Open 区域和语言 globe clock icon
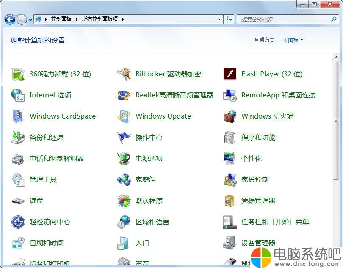Image resolution: width=343 pixels, height=268 pixels. pyautogui.click(x=124, y=222)
